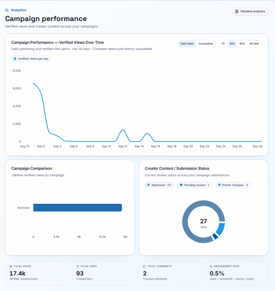The image size is (275, 291).
Task: Toggle the Needs changes · 3 legend chip
Action: (233, 185)
